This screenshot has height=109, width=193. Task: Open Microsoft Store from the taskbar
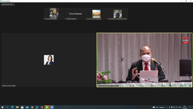22,107
